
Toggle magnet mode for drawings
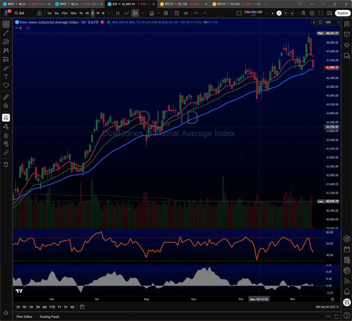[x=6, y=118]
